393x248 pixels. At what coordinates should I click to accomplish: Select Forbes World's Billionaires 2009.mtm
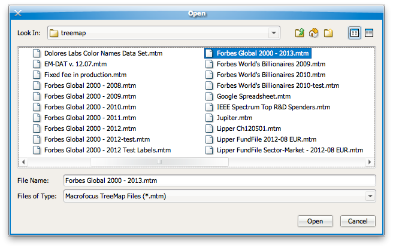[271, 64]
